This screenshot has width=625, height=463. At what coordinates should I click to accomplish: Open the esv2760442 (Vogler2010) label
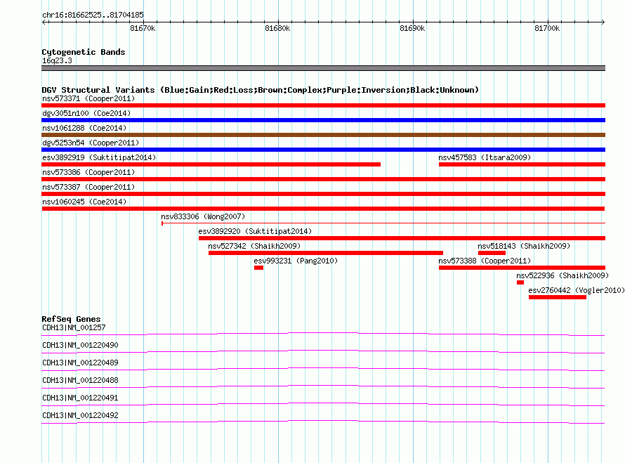click(x=577, y=290)
